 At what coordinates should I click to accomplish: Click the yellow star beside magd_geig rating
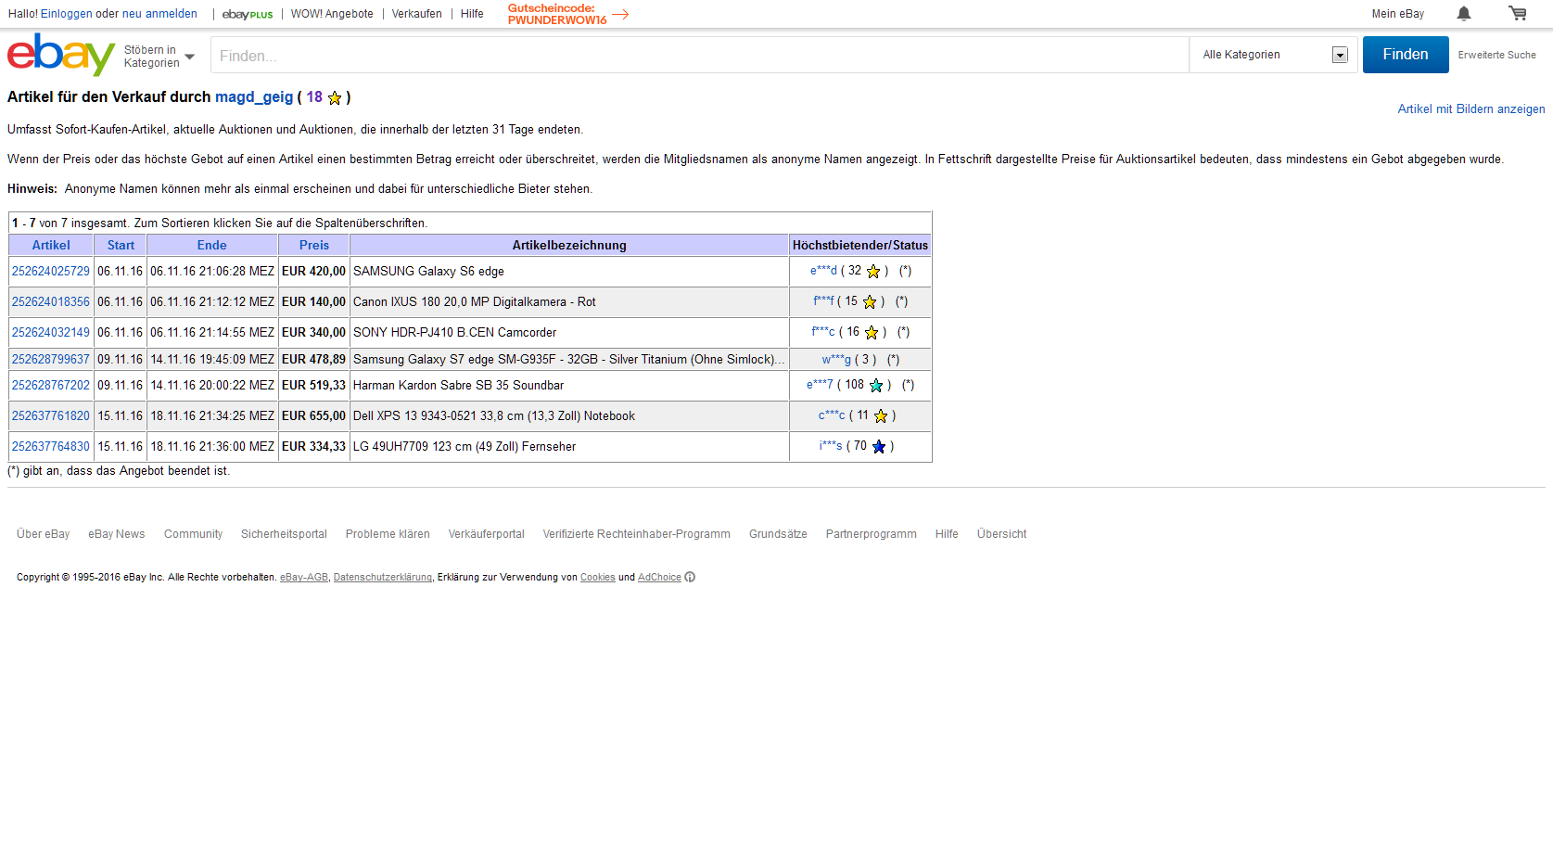click(335, 97)
